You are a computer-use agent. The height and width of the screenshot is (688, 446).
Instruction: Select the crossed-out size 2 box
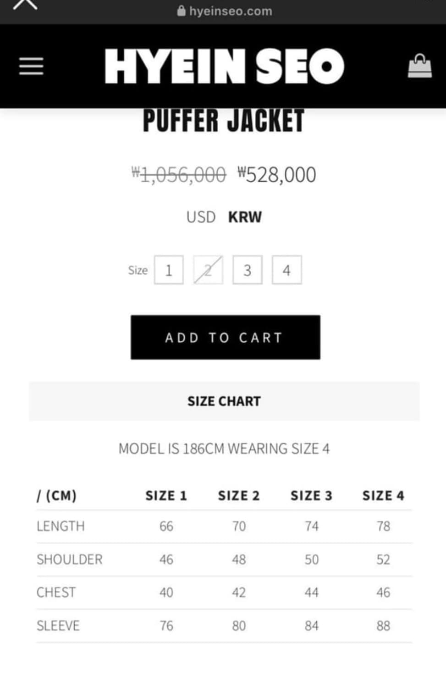[208, 270]
